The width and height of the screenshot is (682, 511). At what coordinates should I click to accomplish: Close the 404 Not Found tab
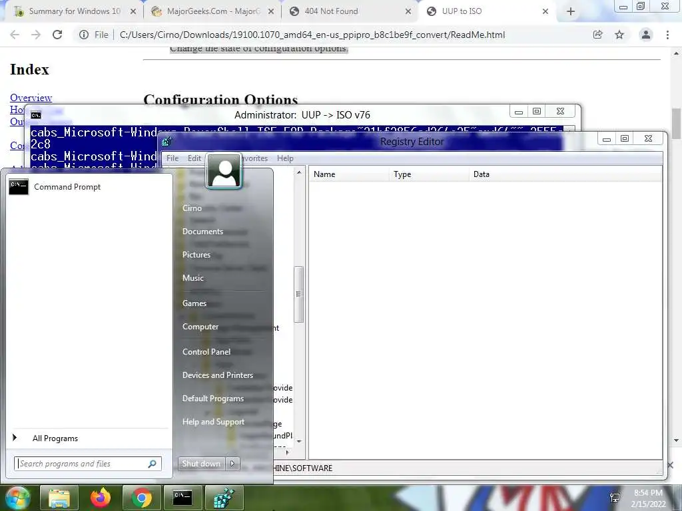[408, 12]
